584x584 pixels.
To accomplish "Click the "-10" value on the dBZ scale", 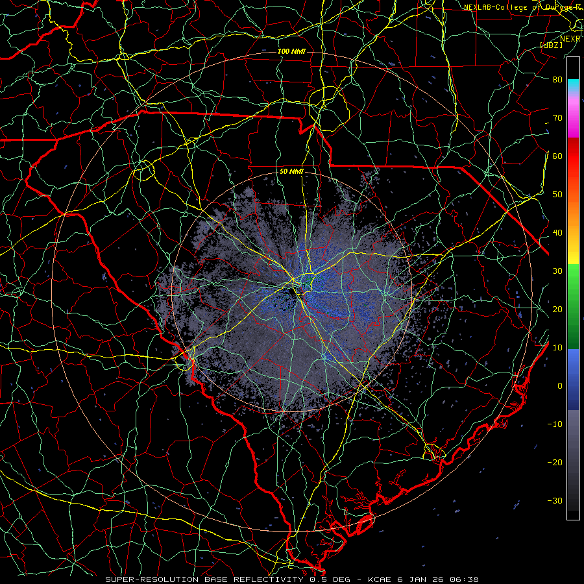I will click(x=555, y=424).
